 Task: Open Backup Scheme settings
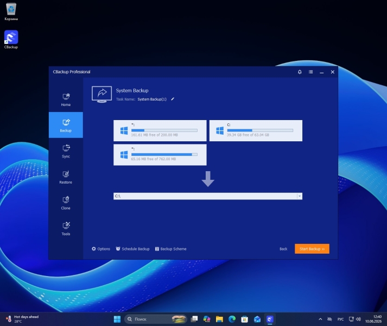(170, 249)
